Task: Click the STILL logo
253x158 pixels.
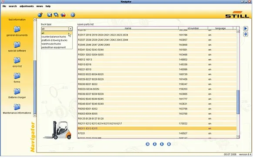Action: click(x=237, y=14)
